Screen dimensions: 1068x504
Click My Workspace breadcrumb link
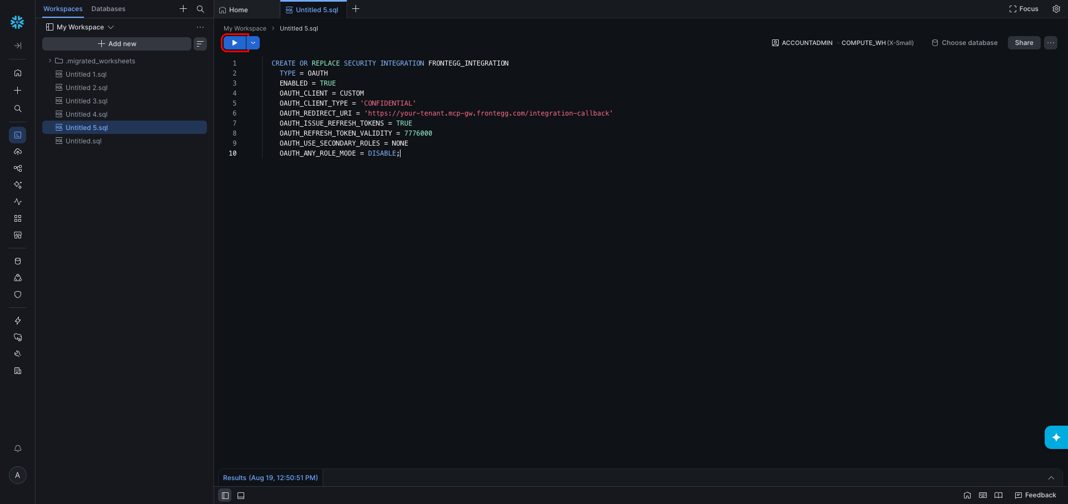pos(245,28)
